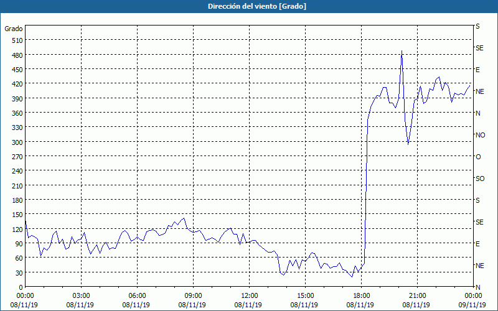Click the line's sharp dip near 300 degrees

(408, 144)
